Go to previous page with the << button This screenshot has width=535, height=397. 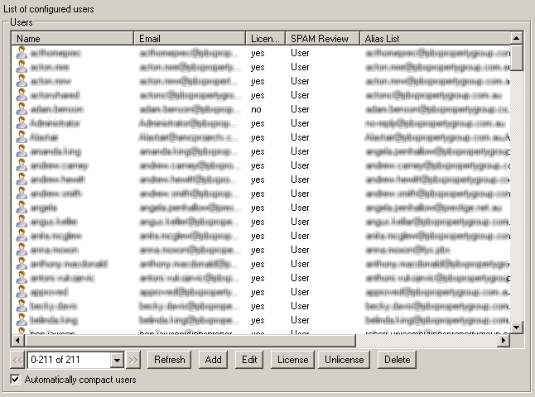[x=17, y=360]
